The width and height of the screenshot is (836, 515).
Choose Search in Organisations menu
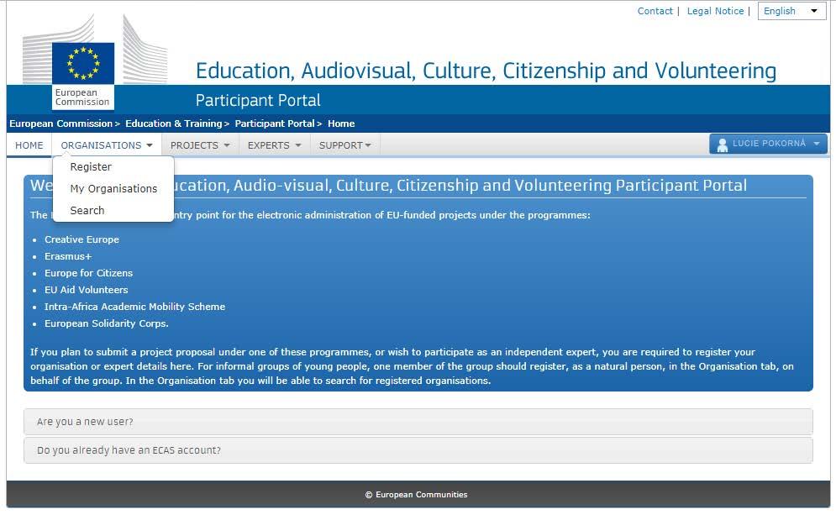point(87,211)
